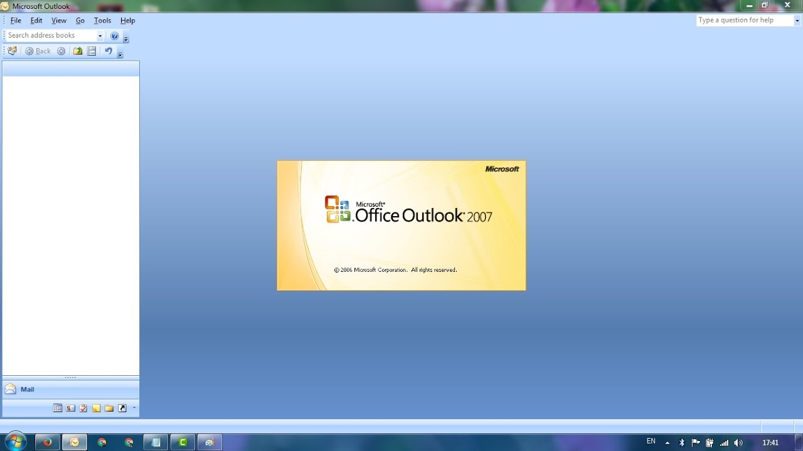Viewport: 803px width, 451px height.
Task: Click the Bluetooth tray icon
Action: pyautogui.click(x=682, y=443)
